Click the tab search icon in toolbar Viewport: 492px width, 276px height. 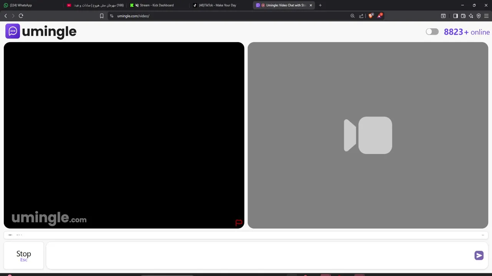[443, 16]
